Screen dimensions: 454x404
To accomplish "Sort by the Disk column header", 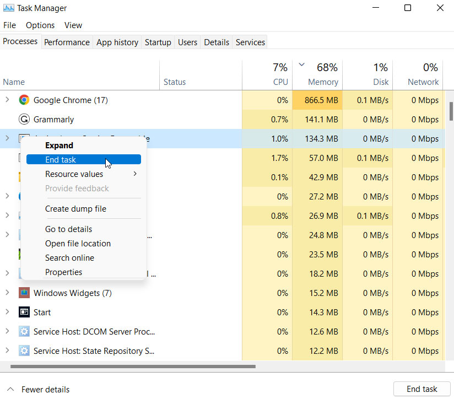I will click(x=367, y=75).
